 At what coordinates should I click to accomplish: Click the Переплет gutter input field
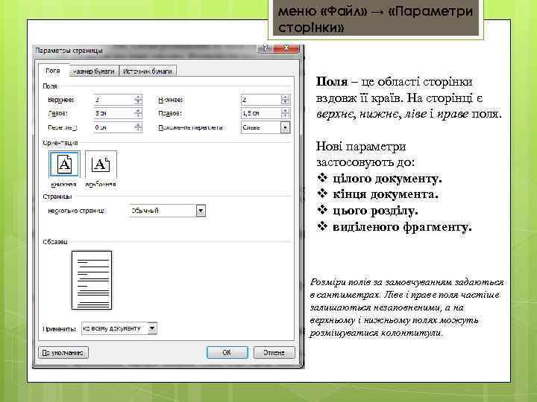coord(113,127)
